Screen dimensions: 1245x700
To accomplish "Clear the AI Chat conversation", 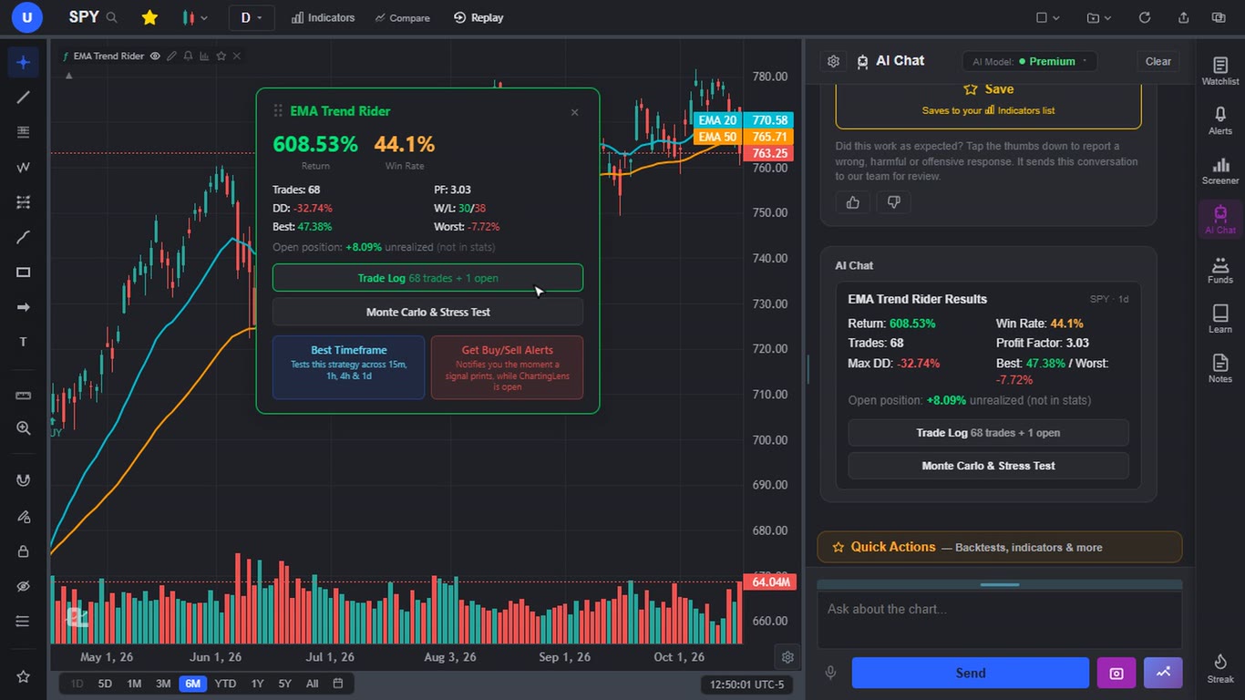I will click(1158, 61).
